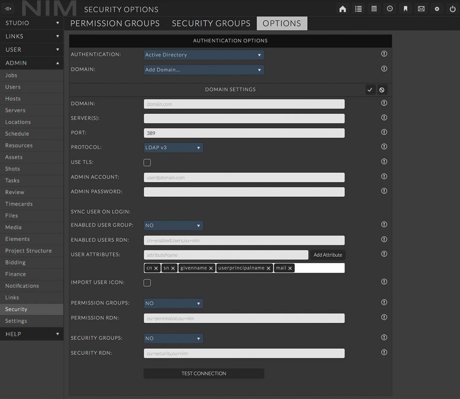Remove the mail attribute tag
This screenshot has height=399, width=460.
(x=290, y=268)
